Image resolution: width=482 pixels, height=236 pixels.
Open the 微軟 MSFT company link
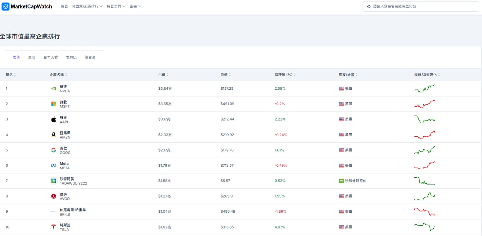click(x=65, y=104)
